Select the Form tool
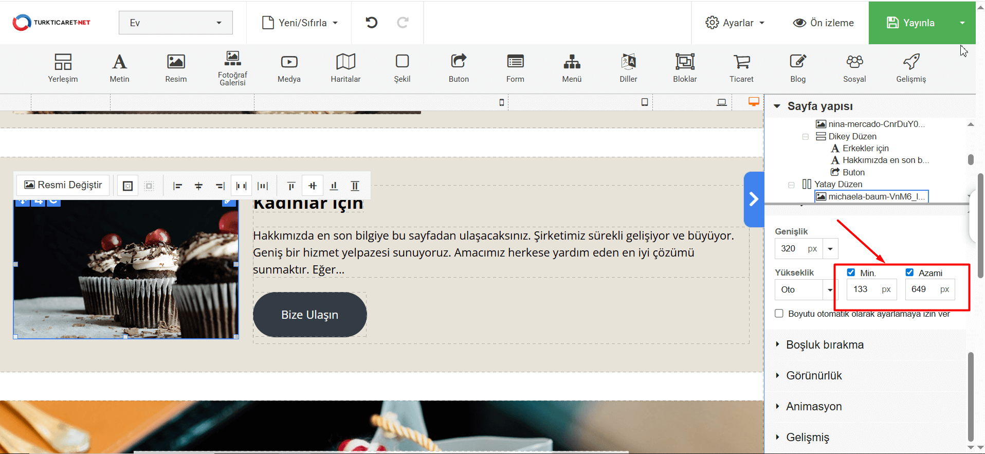 pyautogui.click(x=515, y=68)
